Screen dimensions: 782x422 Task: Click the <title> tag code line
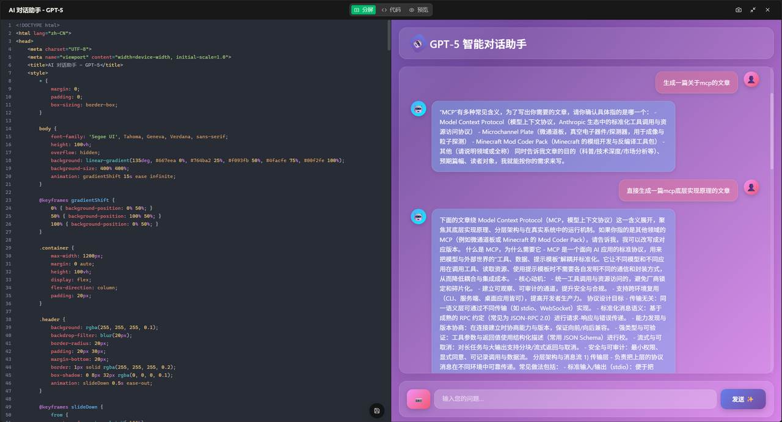click(75, 65)
